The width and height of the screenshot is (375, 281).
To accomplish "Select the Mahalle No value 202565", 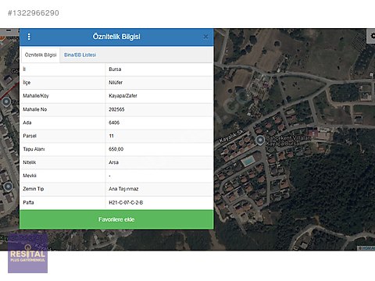I will point(116,109).
